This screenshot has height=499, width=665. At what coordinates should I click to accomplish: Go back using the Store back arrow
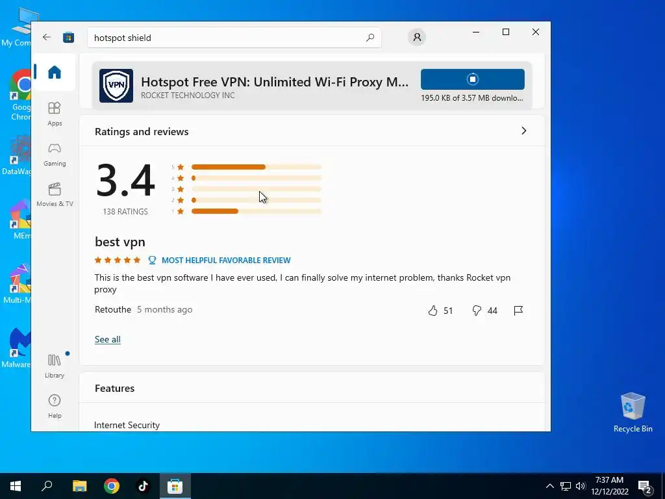pyautogui.click(x=47, y=37)
